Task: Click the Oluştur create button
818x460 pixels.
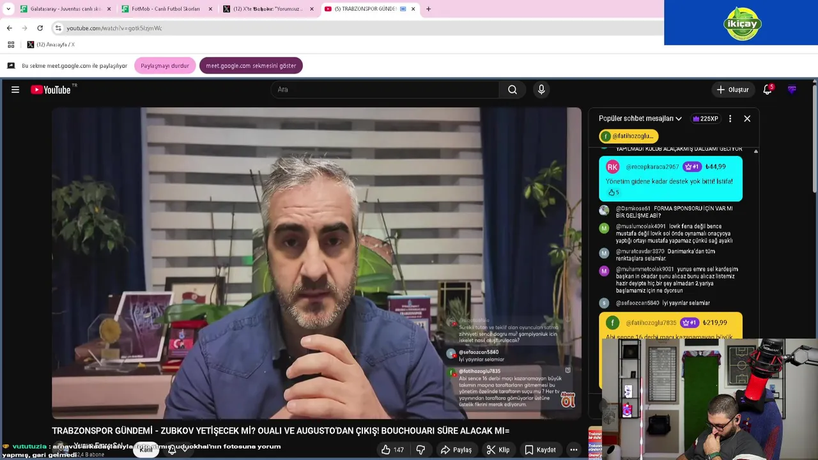Action: pos(732,89)
